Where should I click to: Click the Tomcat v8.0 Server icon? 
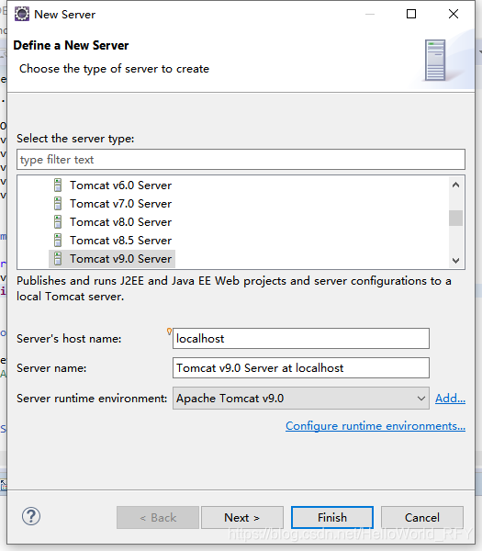[x=58, y=221]
